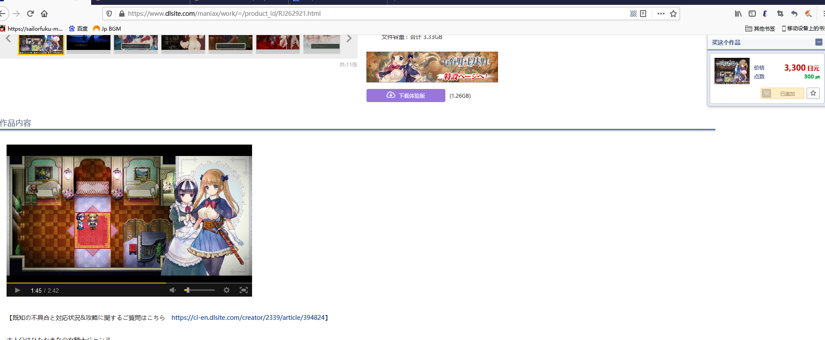Toggle the browser sidebar
Image resolution: width=825 pixels, height=340 pixels.
point(752,14)
